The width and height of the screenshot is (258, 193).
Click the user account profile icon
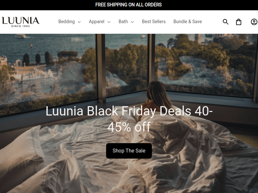[x=254, y=22]
